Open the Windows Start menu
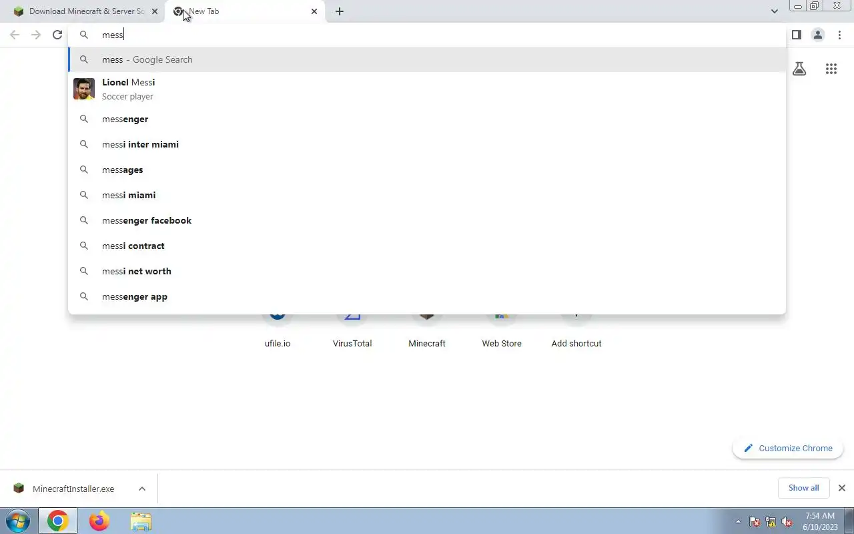Image resolution: width=854 pixels, height=534 pixels. click(x=17, y=521)
